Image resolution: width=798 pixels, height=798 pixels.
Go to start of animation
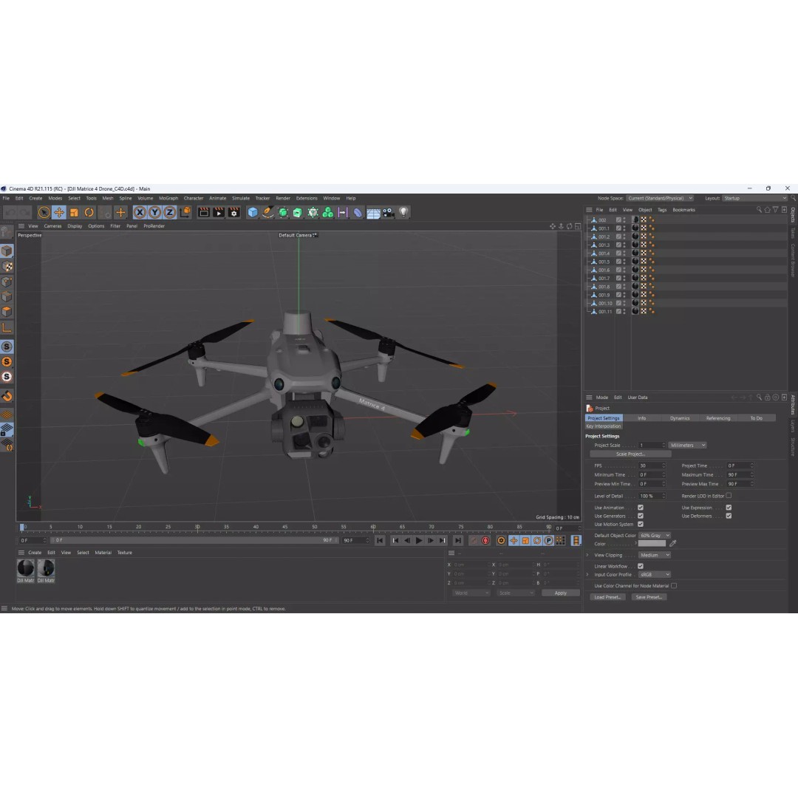[x=380, y=540]
